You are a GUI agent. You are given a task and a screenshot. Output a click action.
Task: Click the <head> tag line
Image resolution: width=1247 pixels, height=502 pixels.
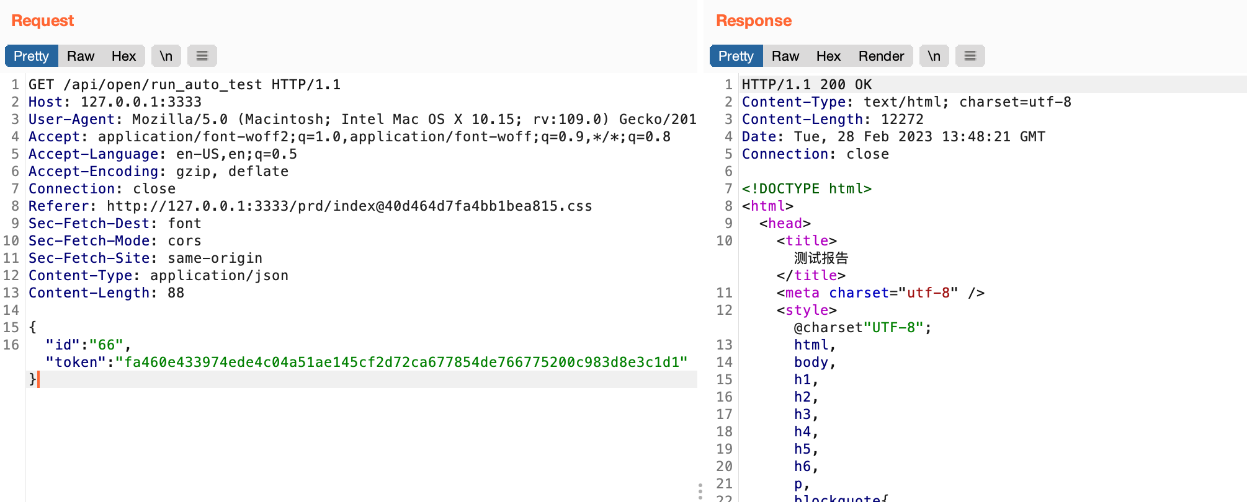coord(785,223)
